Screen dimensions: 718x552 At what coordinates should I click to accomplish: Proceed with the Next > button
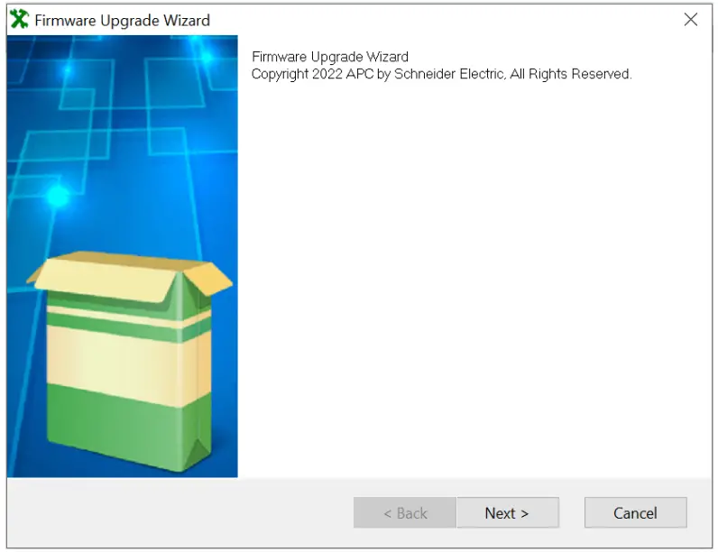507,512
